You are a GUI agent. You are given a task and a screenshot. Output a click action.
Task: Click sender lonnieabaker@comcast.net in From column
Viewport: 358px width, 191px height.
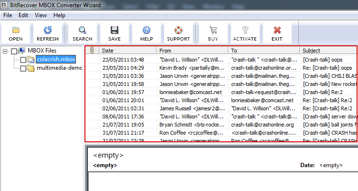190,92
